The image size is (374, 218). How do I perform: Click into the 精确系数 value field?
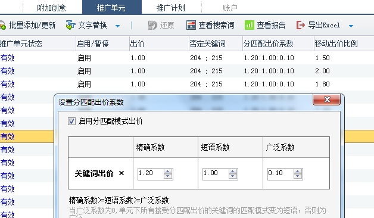pos(151,173)
